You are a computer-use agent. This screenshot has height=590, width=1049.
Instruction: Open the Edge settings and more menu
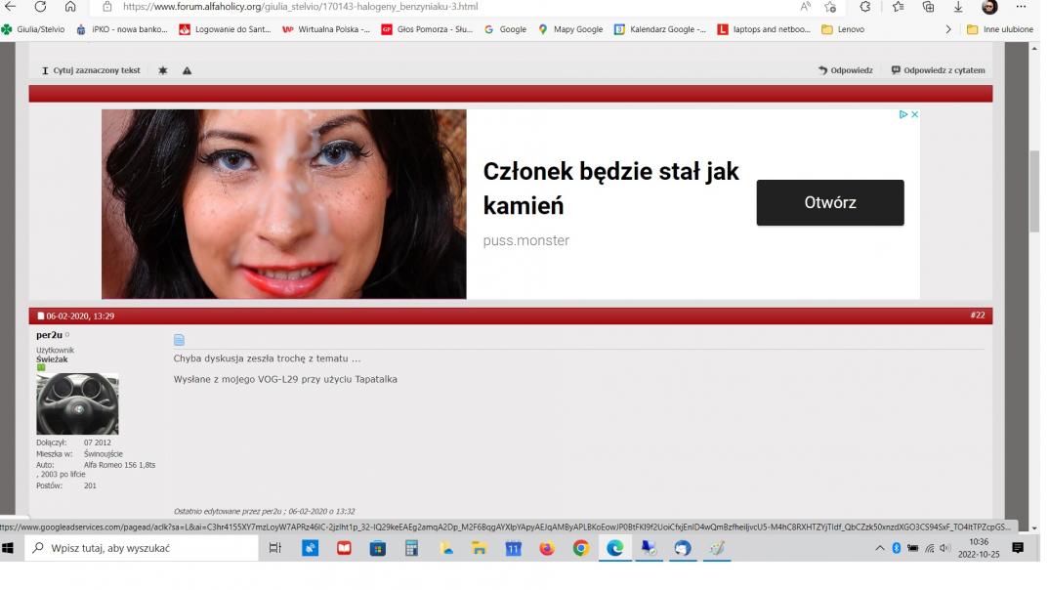[x=1021, y=7]
